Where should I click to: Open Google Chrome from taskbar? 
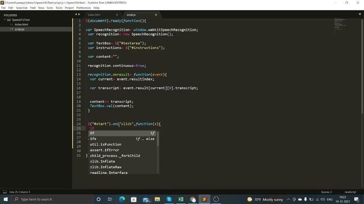193,199
